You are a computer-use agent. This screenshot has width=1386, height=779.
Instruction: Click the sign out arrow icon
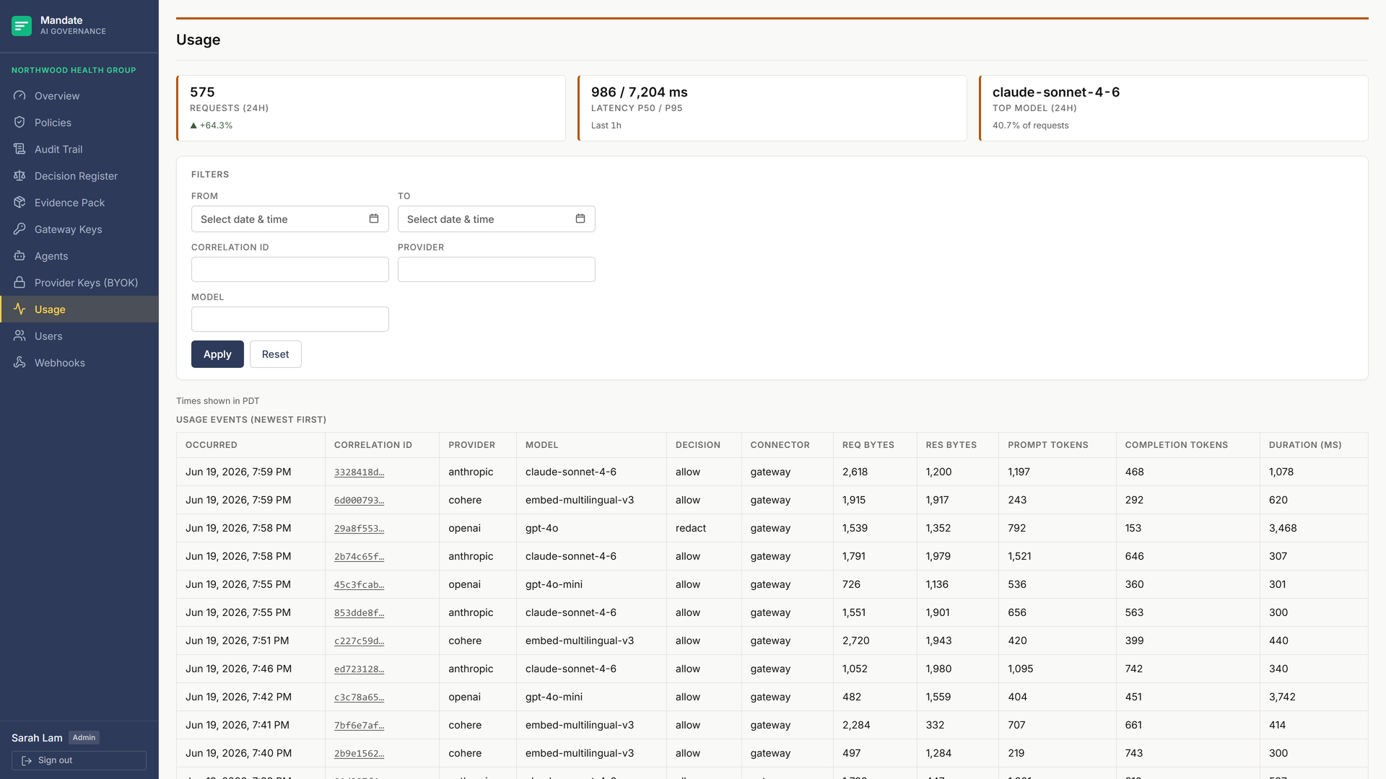coord(27,760)
